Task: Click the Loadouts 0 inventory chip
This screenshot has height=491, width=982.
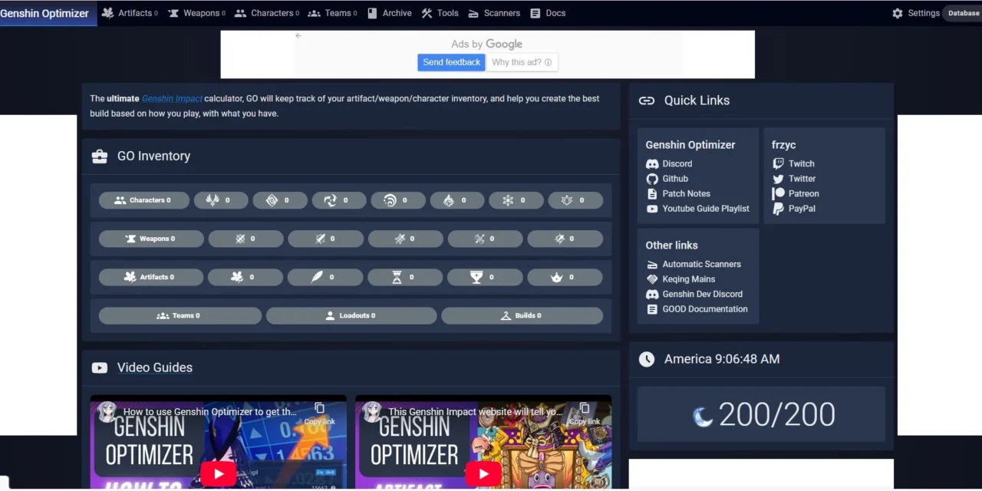Action: pos(351,315)
